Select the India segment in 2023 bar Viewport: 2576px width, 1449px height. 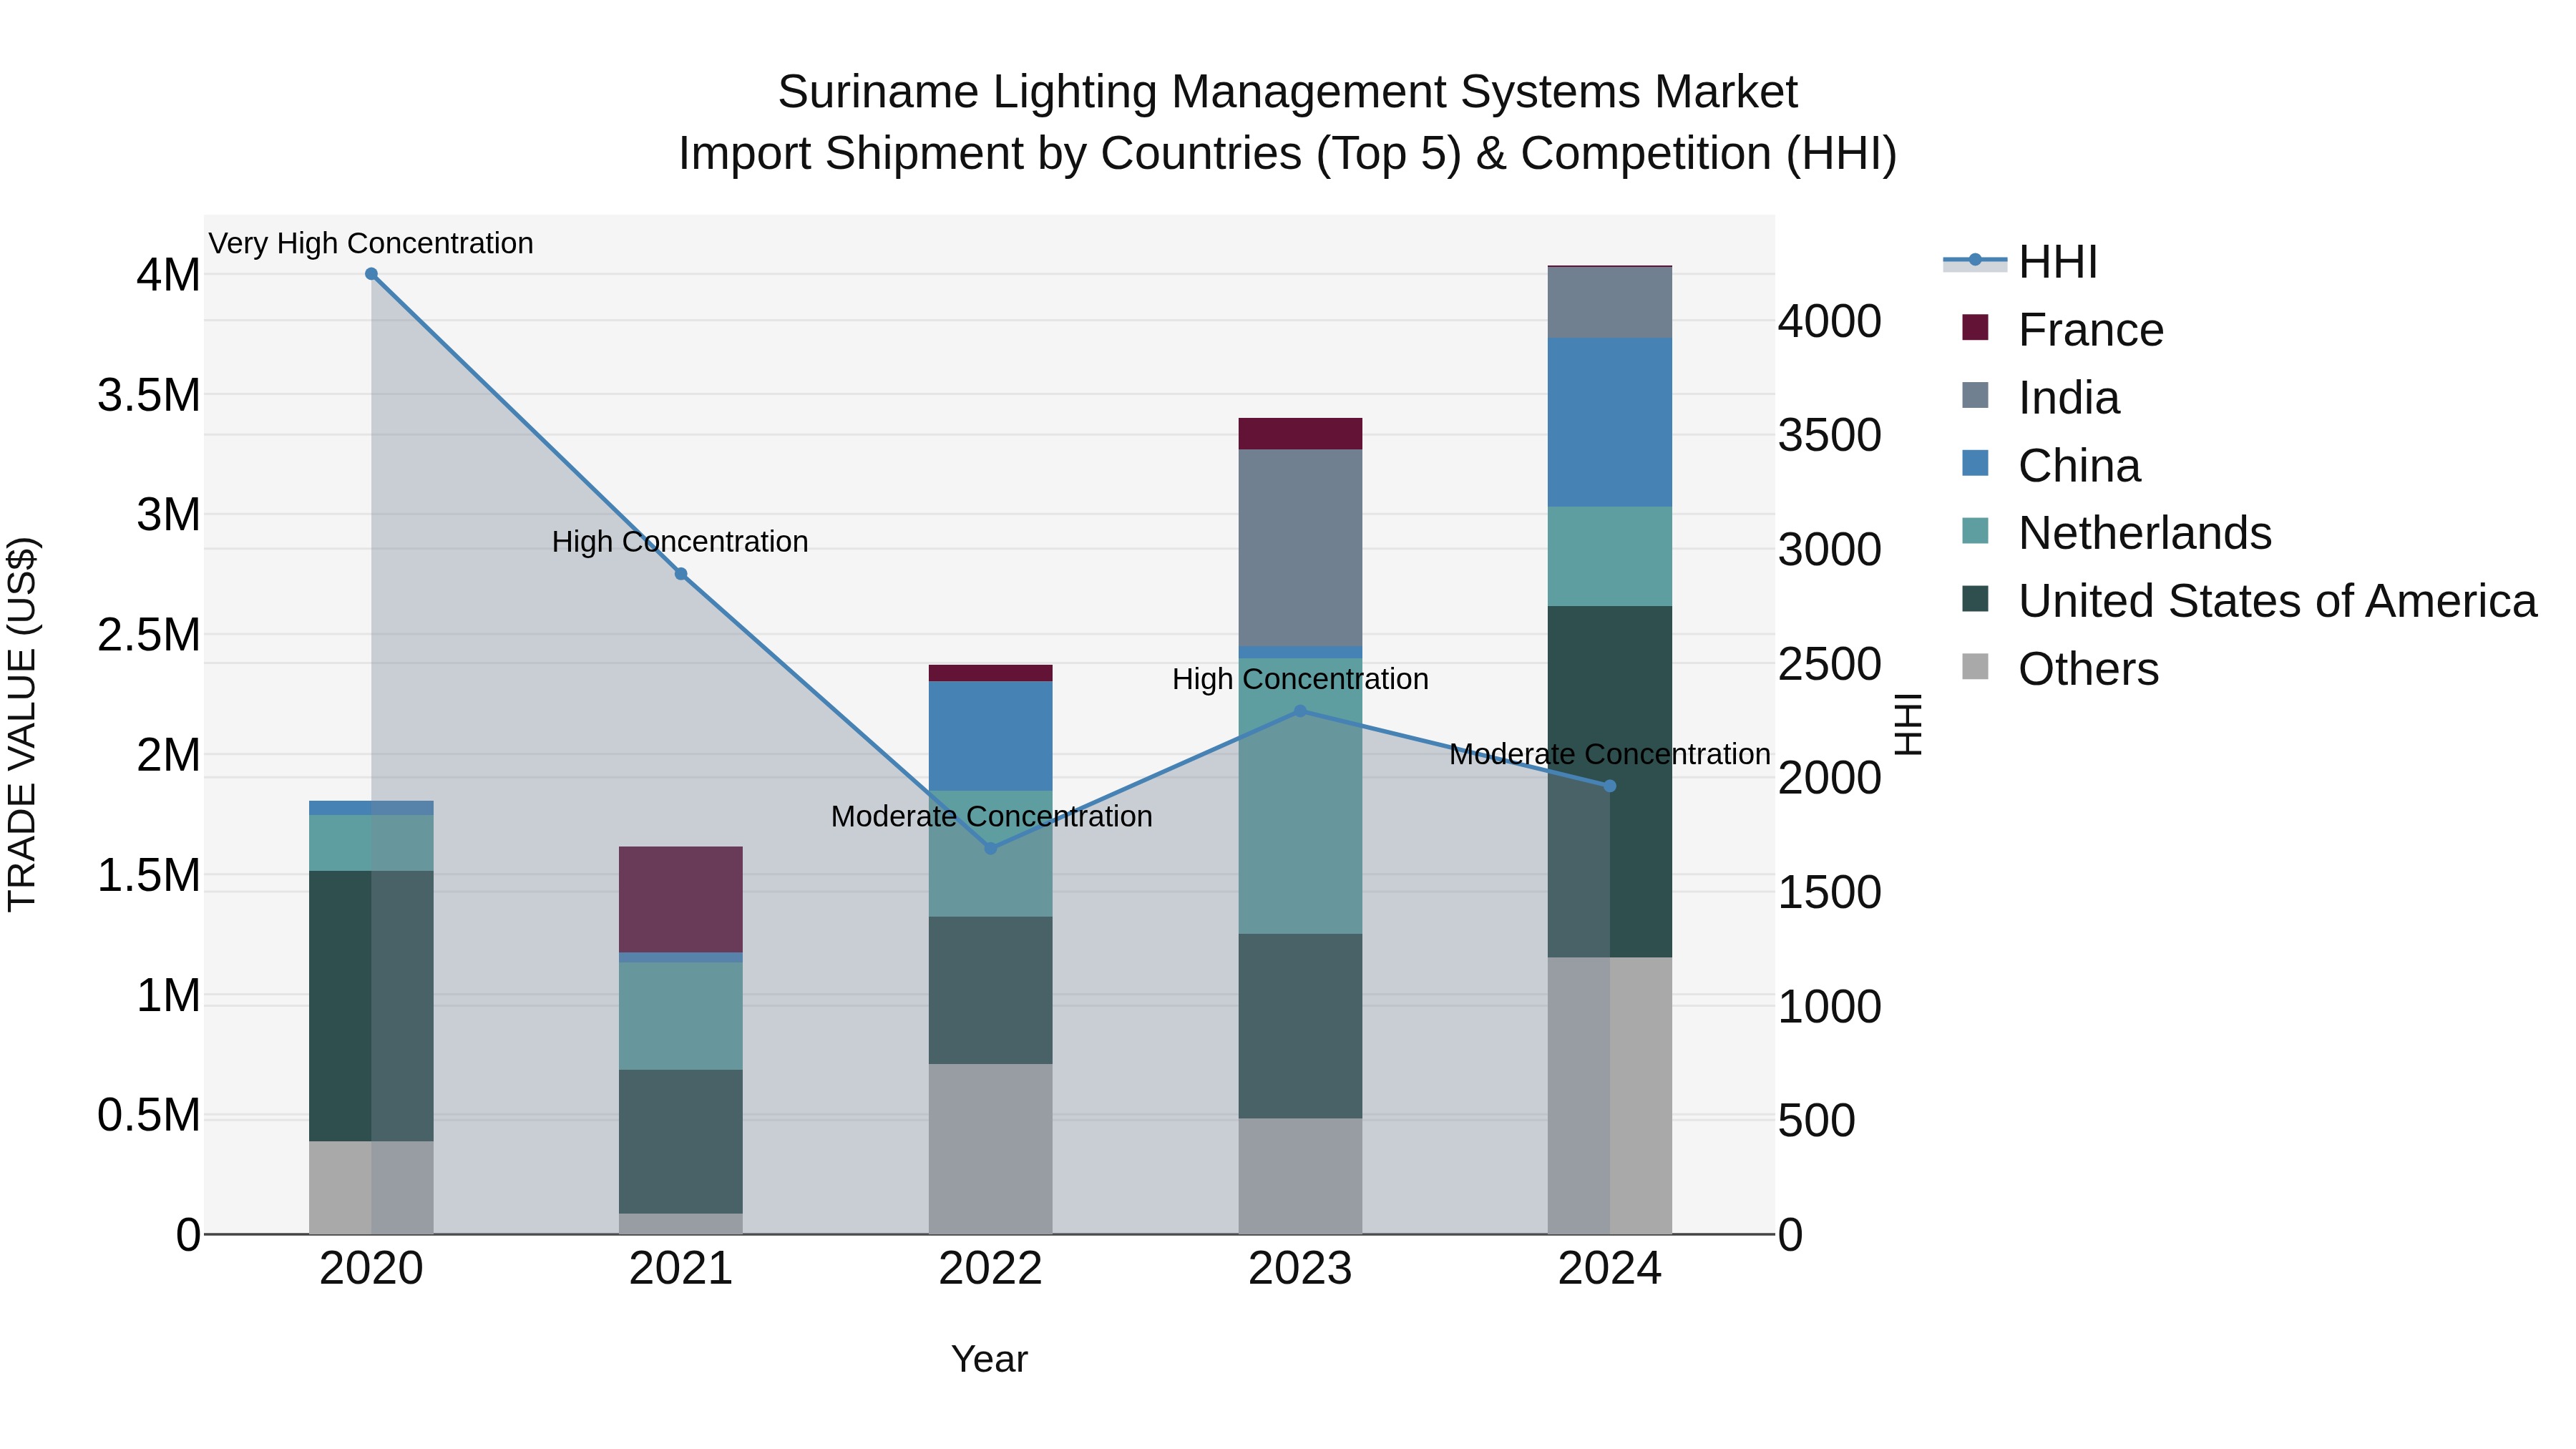(x=1300, y=548)
